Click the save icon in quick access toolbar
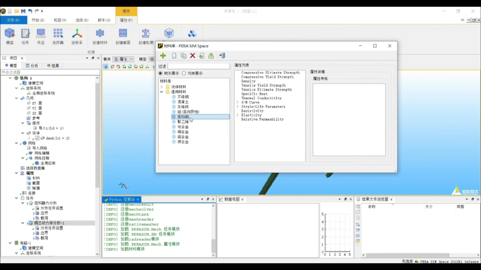The height and width of the screenshot is (270, 481). coord(23,11)
